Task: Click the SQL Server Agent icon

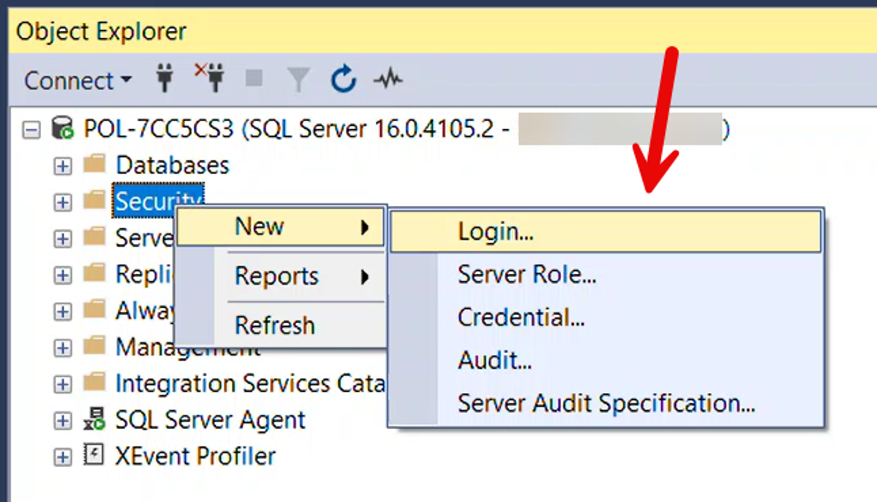Action: coord(96,419)
